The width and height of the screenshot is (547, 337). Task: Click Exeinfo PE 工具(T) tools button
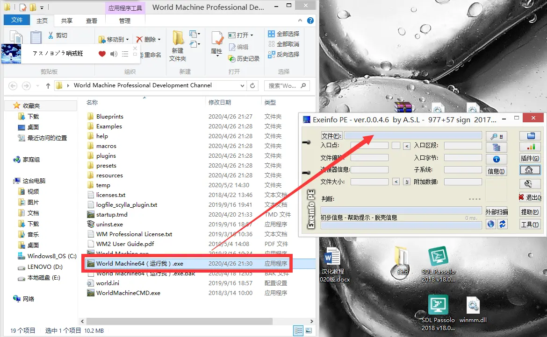pyautogui.click(x=530, y=225)
